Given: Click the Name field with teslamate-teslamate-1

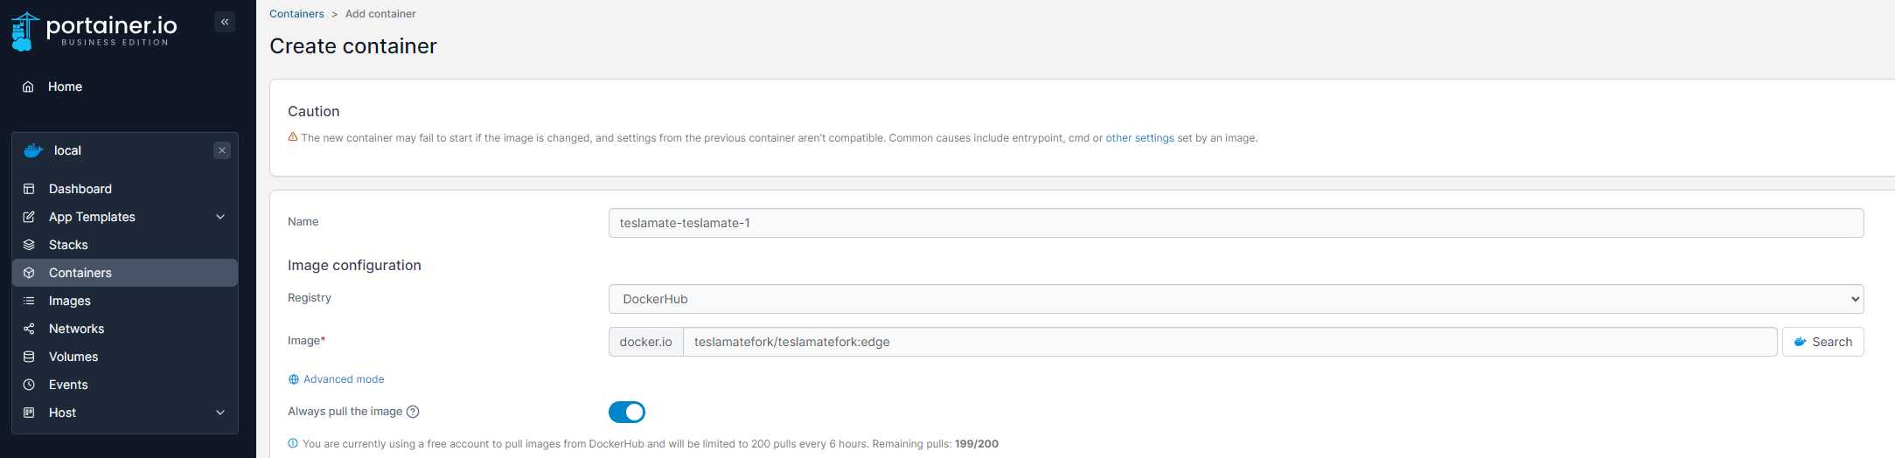Looking at the screenshot, I should (1236, 223).
